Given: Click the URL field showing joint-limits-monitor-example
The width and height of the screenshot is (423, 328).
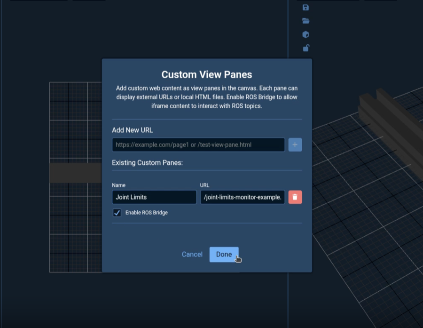Looking at the screenshot, I should click(242, 197).
